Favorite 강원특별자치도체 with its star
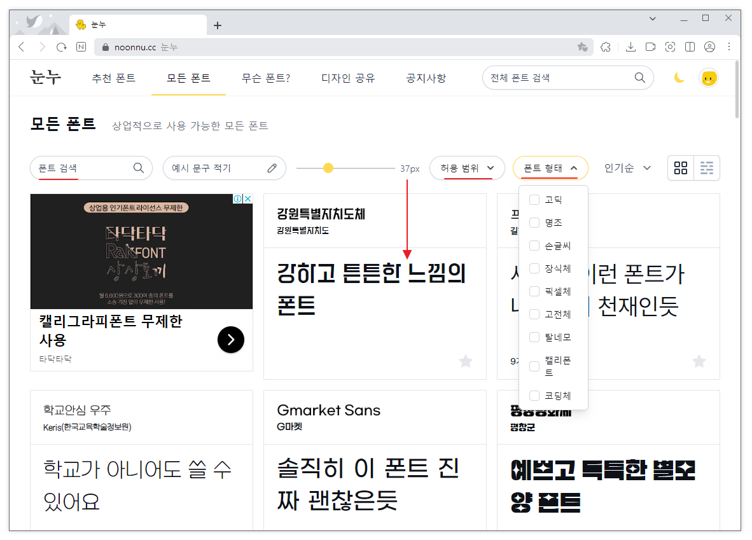This screenshot has width=752, height=540. [x=466, y=361]
